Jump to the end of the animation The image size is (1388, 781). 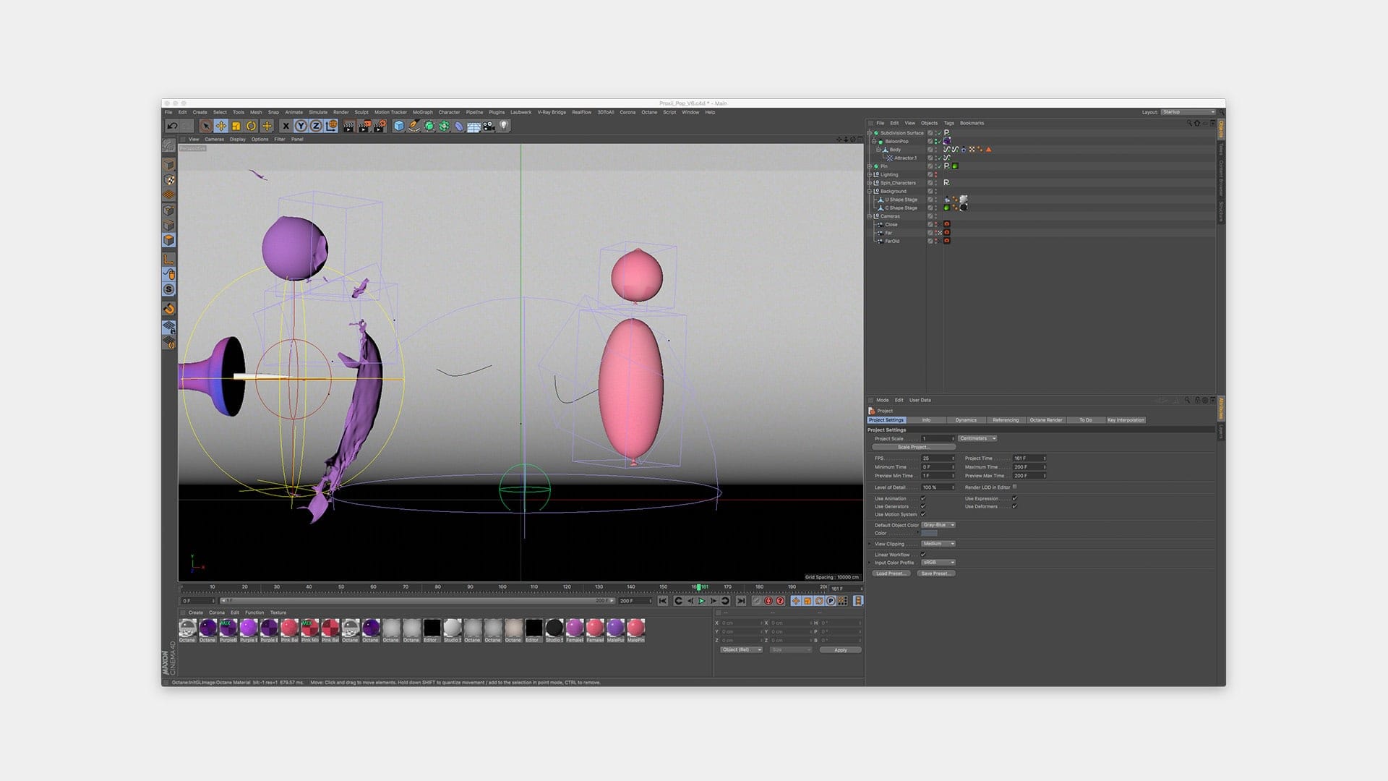click(x=741, y=601)
